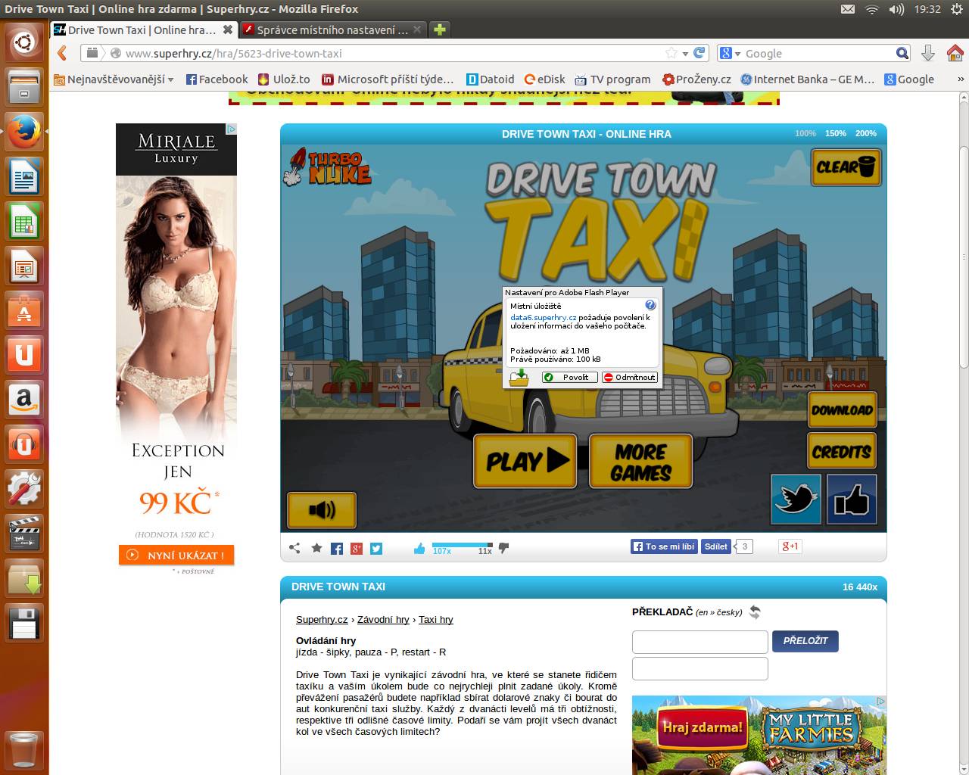This screenshot has height=775, width=969.
Task: Open the game's Twitter bird button
Action: pyautogui.click(x=796, y=499)
